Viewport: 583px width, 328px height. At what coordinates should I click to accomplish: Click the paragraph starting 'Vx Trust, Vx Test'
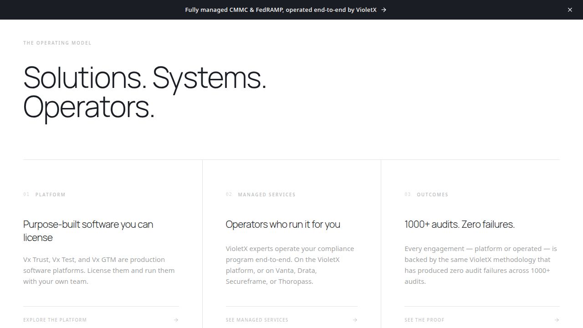click(99, 271)
